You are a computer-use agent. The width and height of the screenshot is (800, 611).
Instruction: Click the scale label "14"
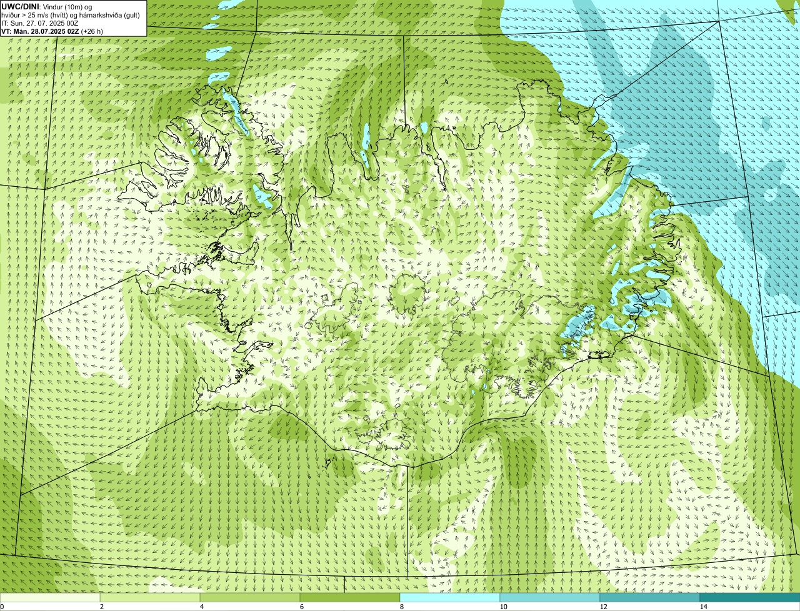[x=703, y=607]
